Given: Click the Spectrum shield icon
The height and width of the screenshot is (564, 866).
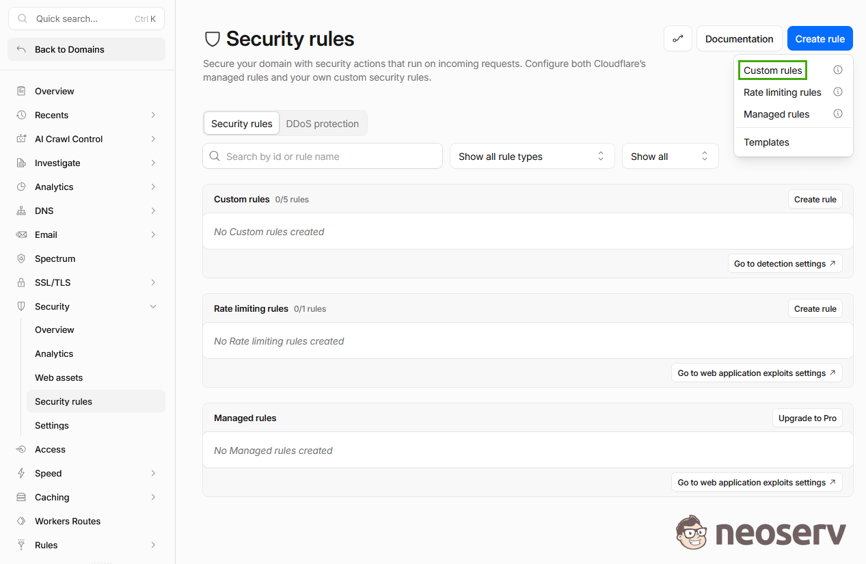Looking at the screenshot, I should pyautogui.click(x=21, y=258).
